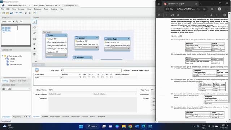This screenshot has height=130, width=231.
Task: Zoom in the PDF with plus icon
Action: tap(211, 15)
